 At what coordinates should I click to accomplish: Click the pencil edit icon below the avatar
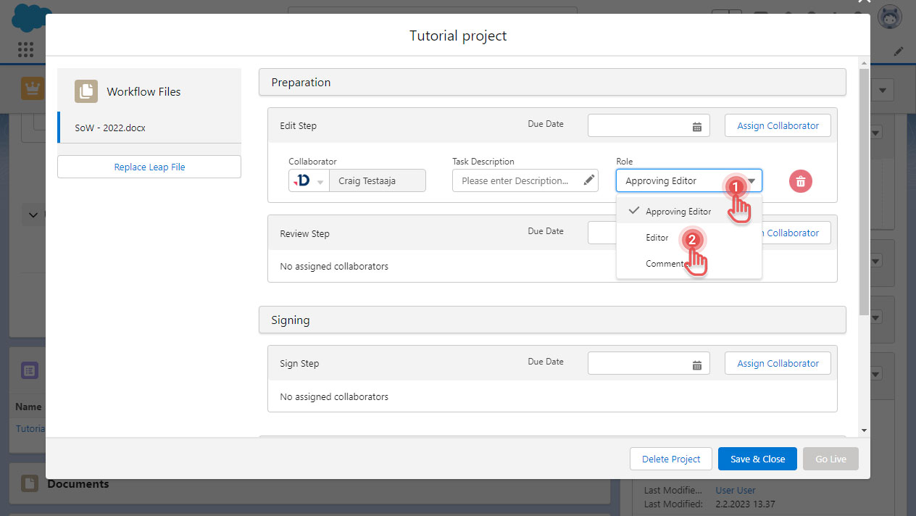(x=899, y=51)
